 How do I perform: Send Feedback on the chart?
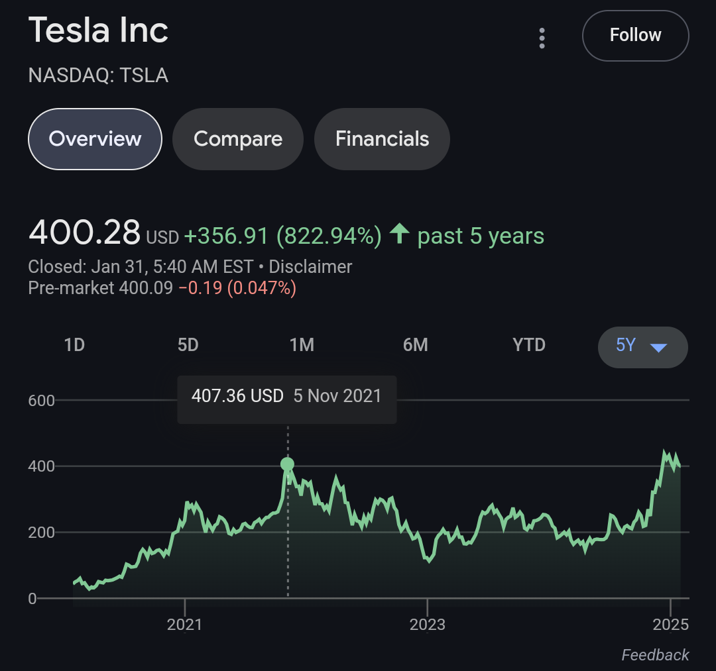pyautogui.click(x=655, y=655)
